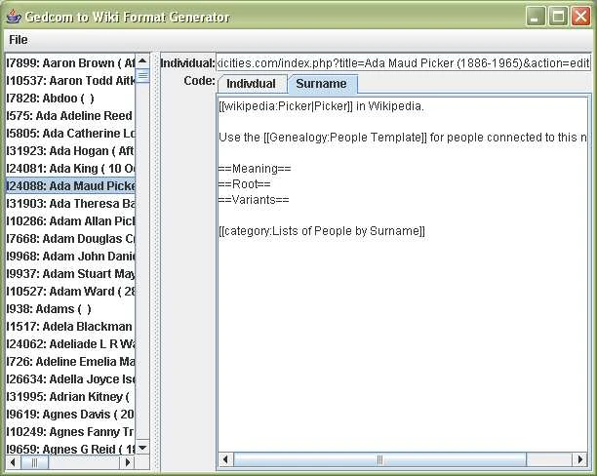
Task: Select I726: Adeline Emelia entry
Action: 70,361
